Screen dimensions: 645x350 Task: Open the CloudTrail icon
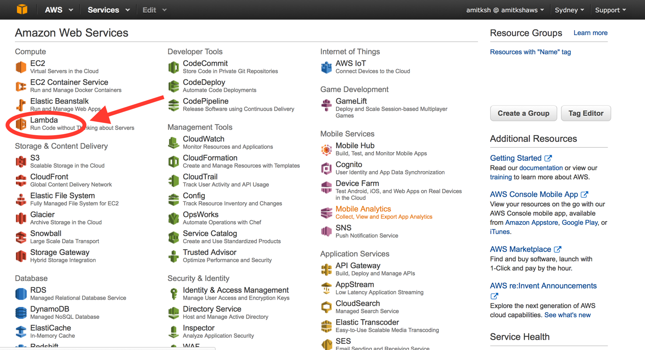click(x=174, y=181)
